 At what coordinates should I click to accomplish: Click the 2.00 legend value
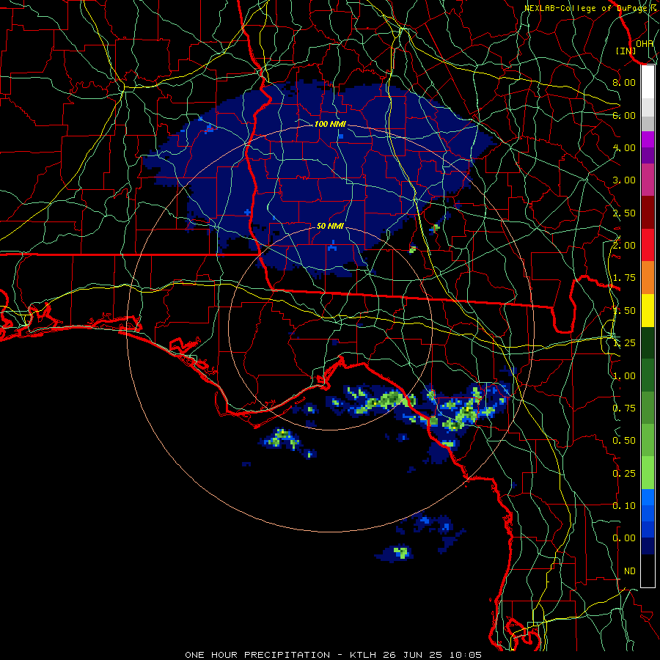coord(624,246)
